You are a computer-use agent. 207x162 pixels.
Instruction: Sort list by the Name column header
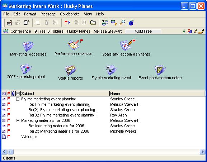[x=157, y=94]
